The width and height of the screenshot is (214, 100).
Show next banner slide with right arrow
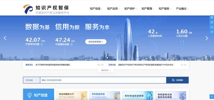pyautogui.click(x=207, y=38)
